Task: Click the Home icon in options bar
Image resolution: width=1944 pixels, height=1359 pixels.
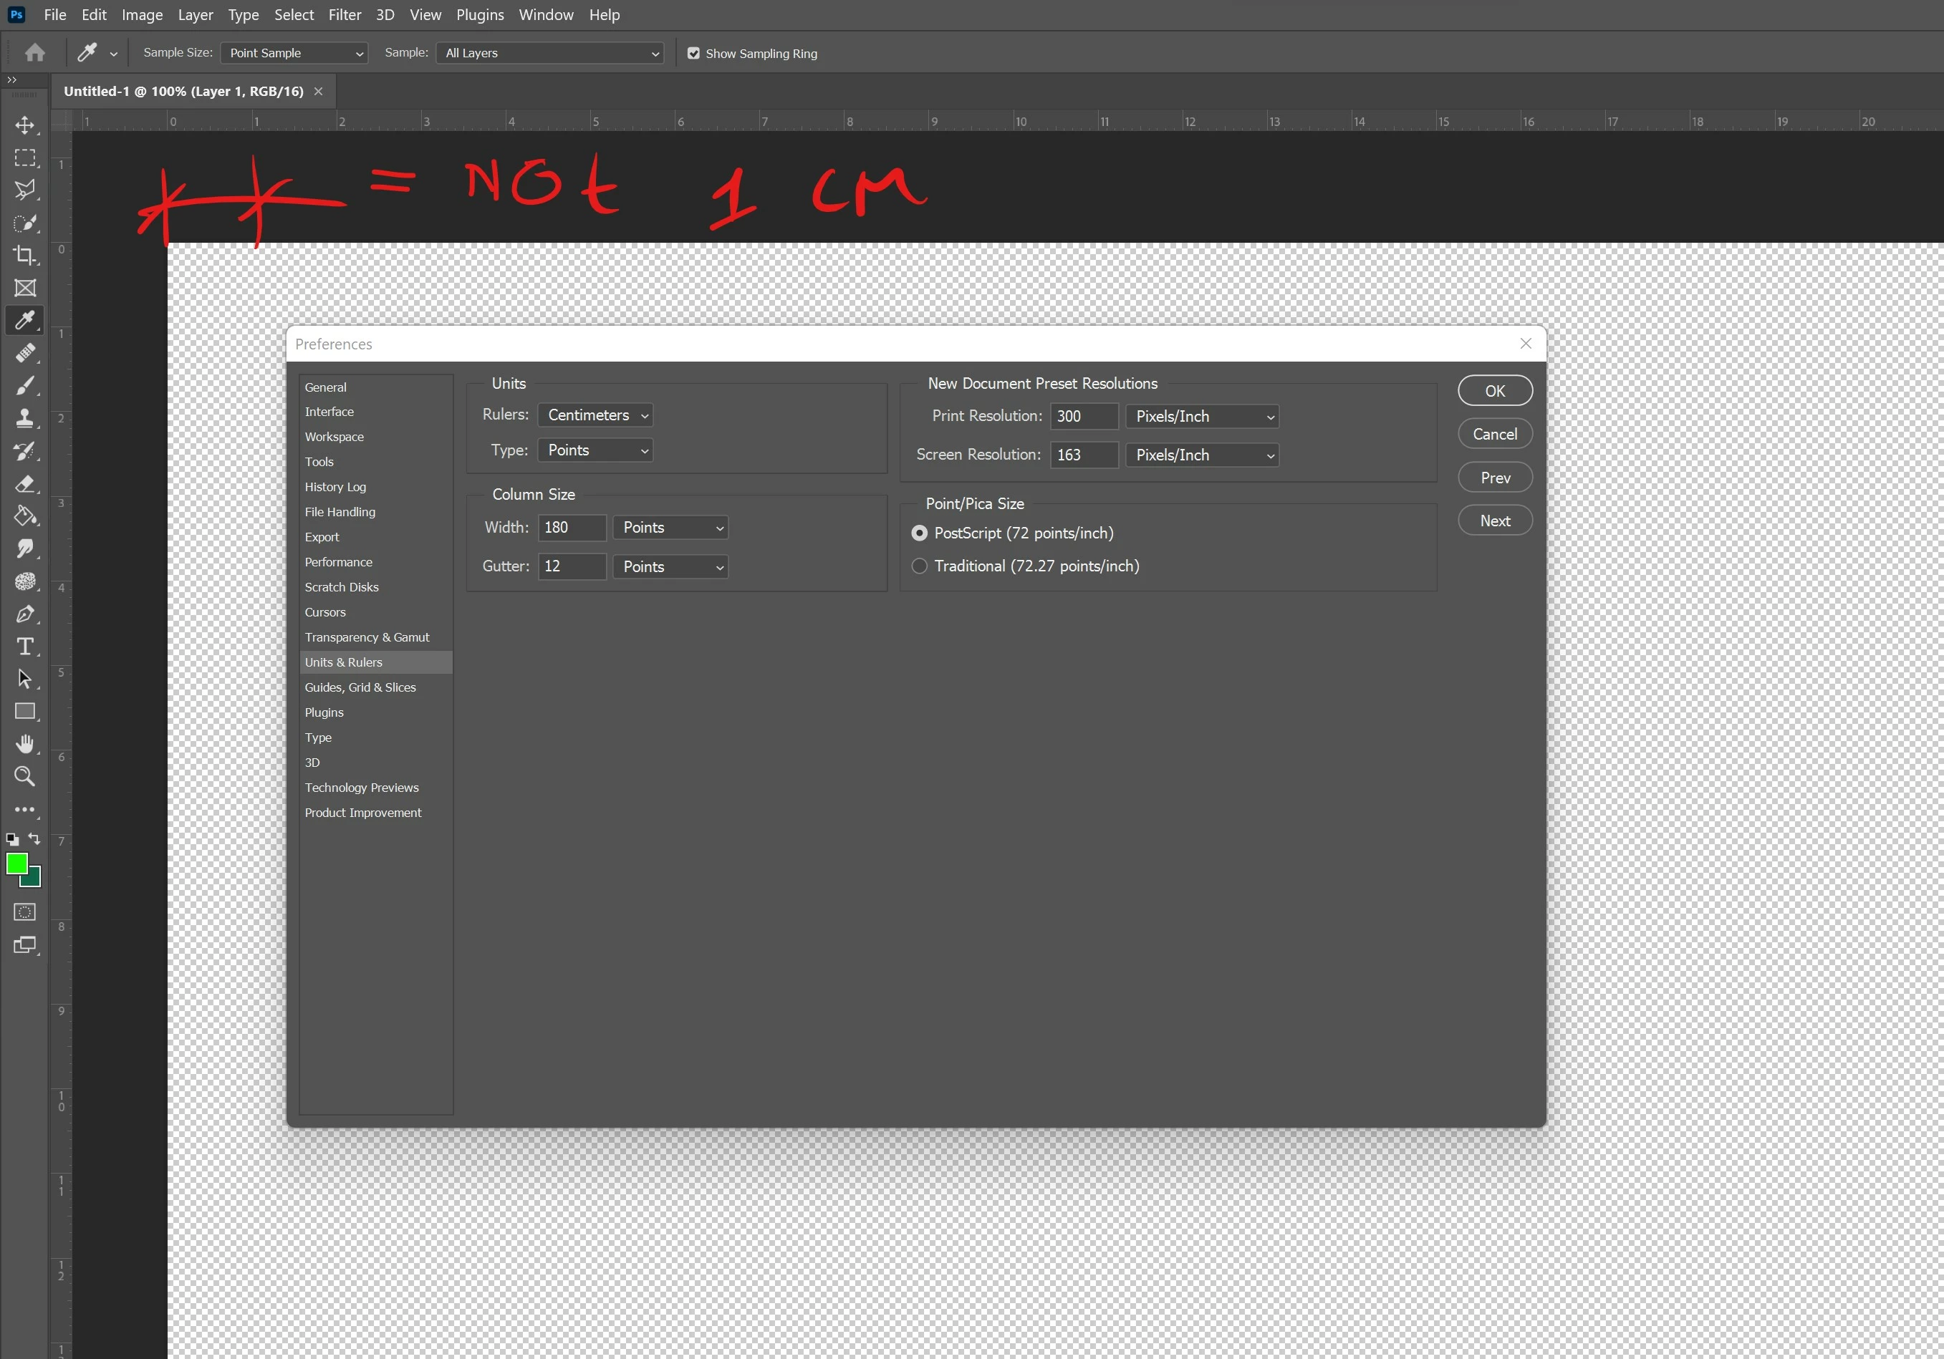Action: click(34, 52)
